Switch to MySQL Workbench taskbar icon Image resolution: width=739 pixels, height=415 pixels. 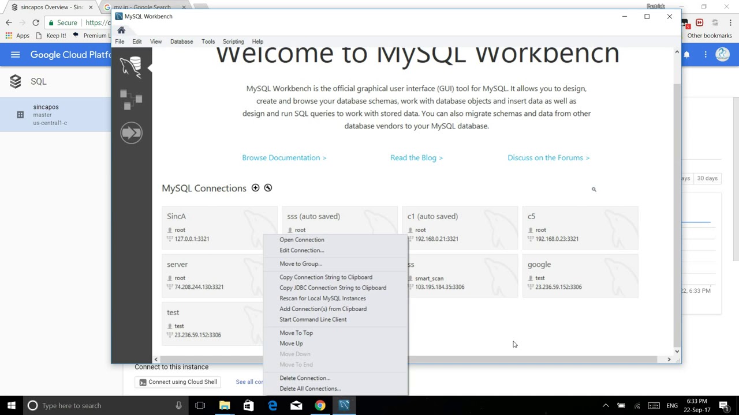(x=344, y=406)
